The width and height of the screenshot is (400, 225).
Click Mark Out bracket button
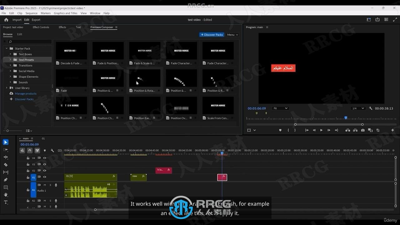point(295,130)
